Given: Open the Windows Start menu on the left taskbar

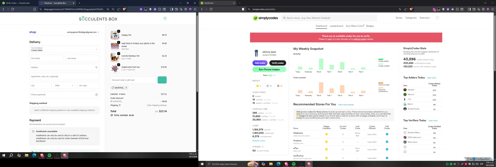Looking at the screenshot, I should tap(4, 155).
